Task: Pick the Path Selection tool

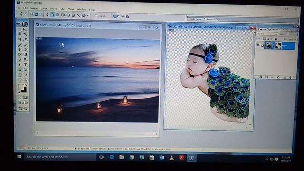Action: click(x=20, y=65)
